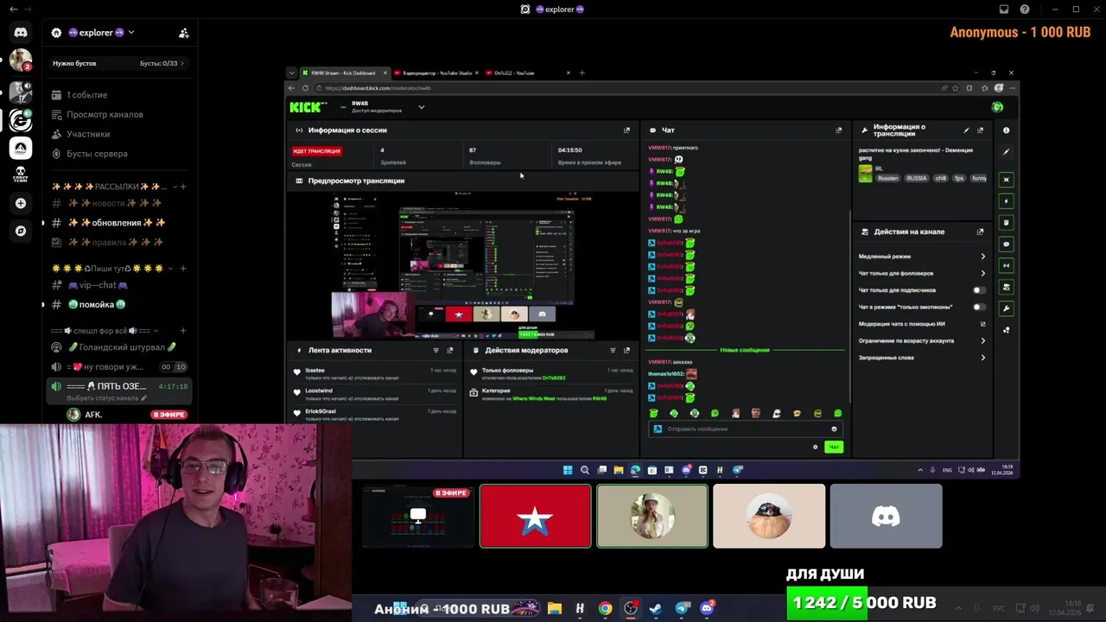Click the wrench icon in Kick right sidebar

click(x=1006, y=308)
